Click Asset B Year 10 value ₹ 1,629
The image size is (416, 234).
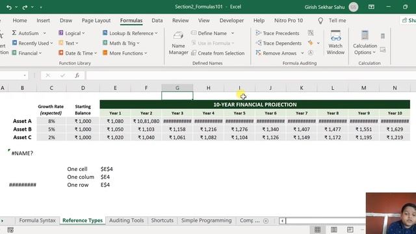pyautogui.click(x=395, y=129)
